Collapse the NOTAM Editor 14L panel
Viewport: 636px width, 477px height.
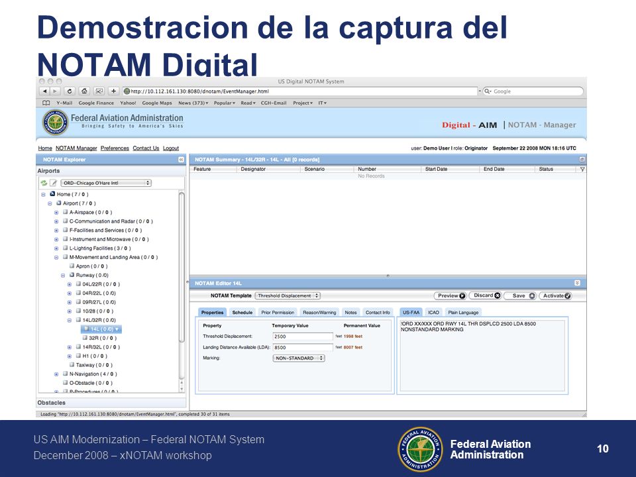(x=577, y=283)
